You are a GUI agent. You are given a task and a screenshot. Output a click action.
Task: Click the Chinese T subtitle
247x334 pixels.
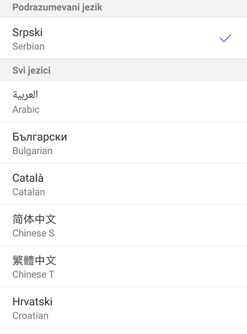click(34, 274)
